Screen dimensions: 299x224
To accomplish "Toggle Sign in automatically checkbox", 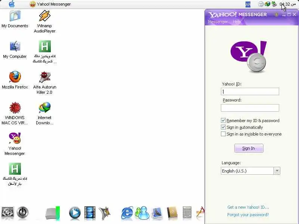I will [x=223, y=127].
